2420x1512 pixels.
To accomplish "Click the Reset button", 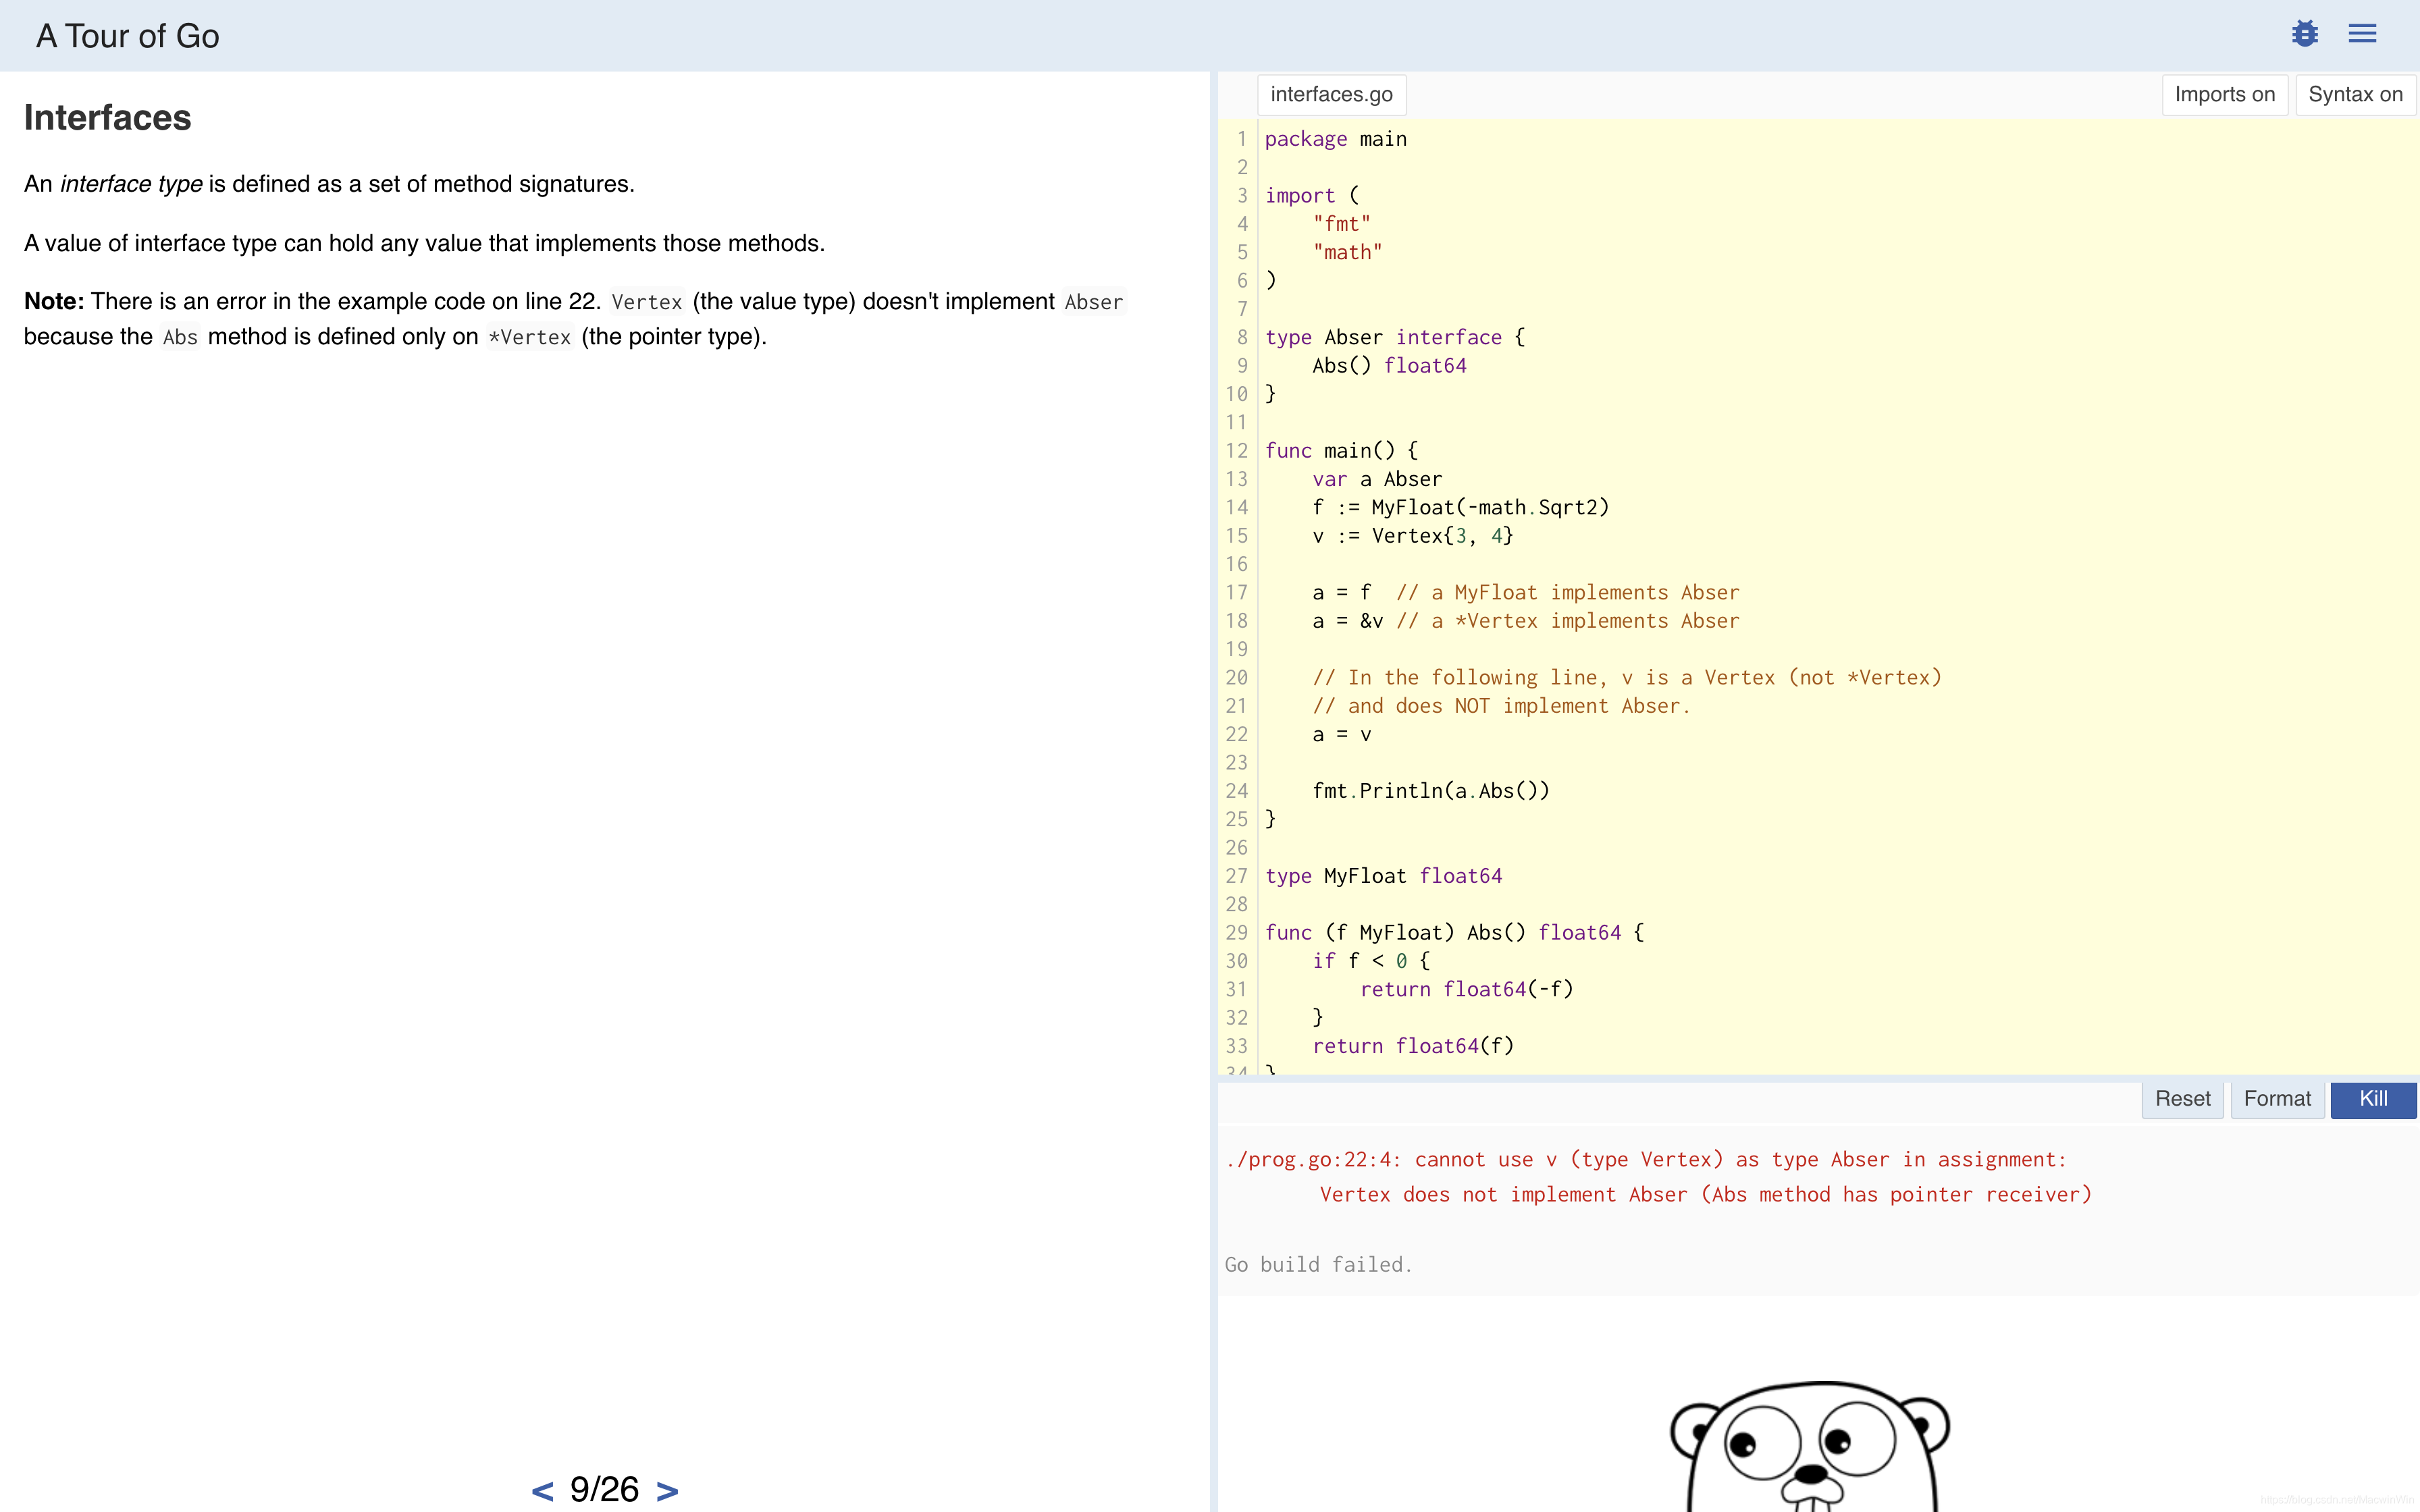I will 2182,1099.
